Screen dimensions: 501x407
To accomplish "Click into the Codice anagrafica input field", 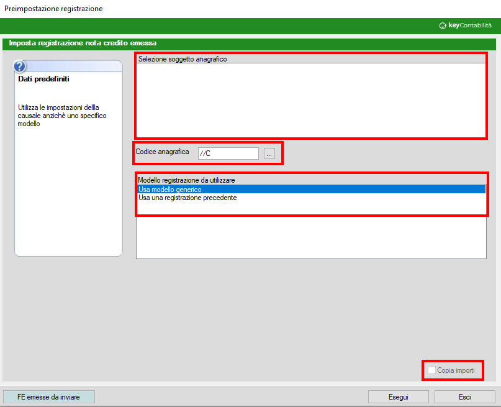I will coord(228,153).
